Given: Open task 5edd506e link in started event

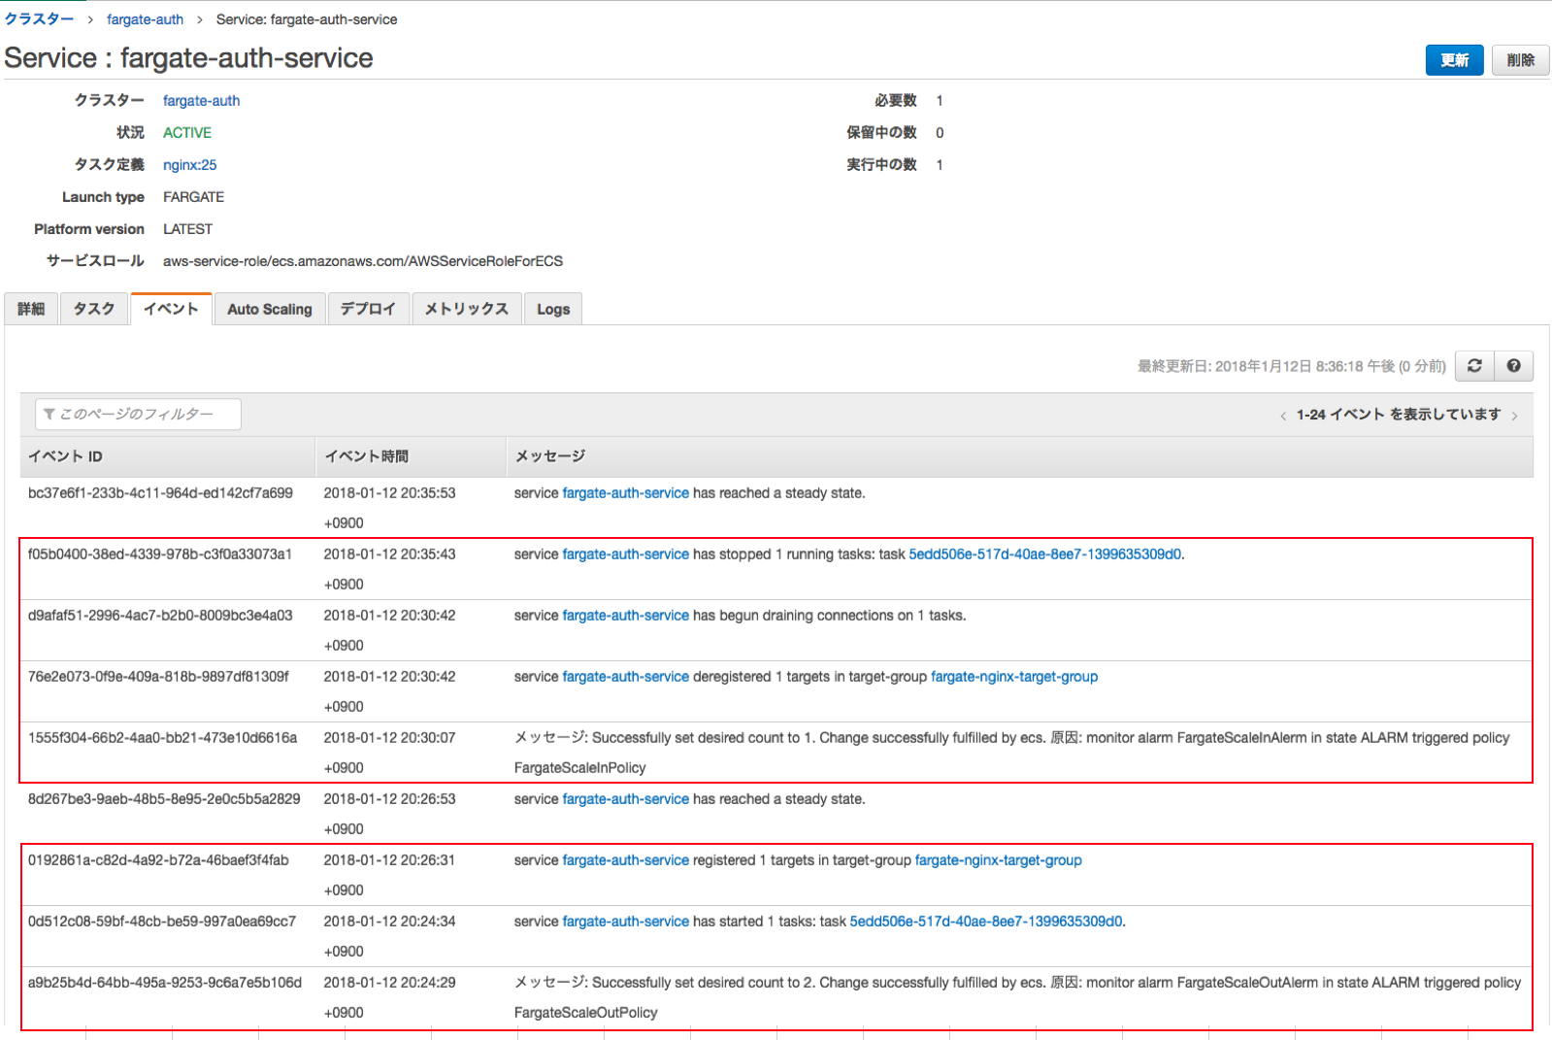Looking at the screenshot, I should tap(986, 922).
